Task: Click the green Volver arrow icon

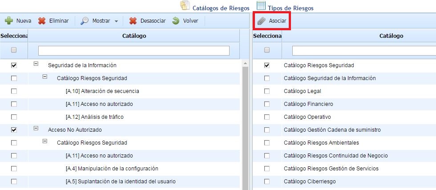Action: point(176,21)
